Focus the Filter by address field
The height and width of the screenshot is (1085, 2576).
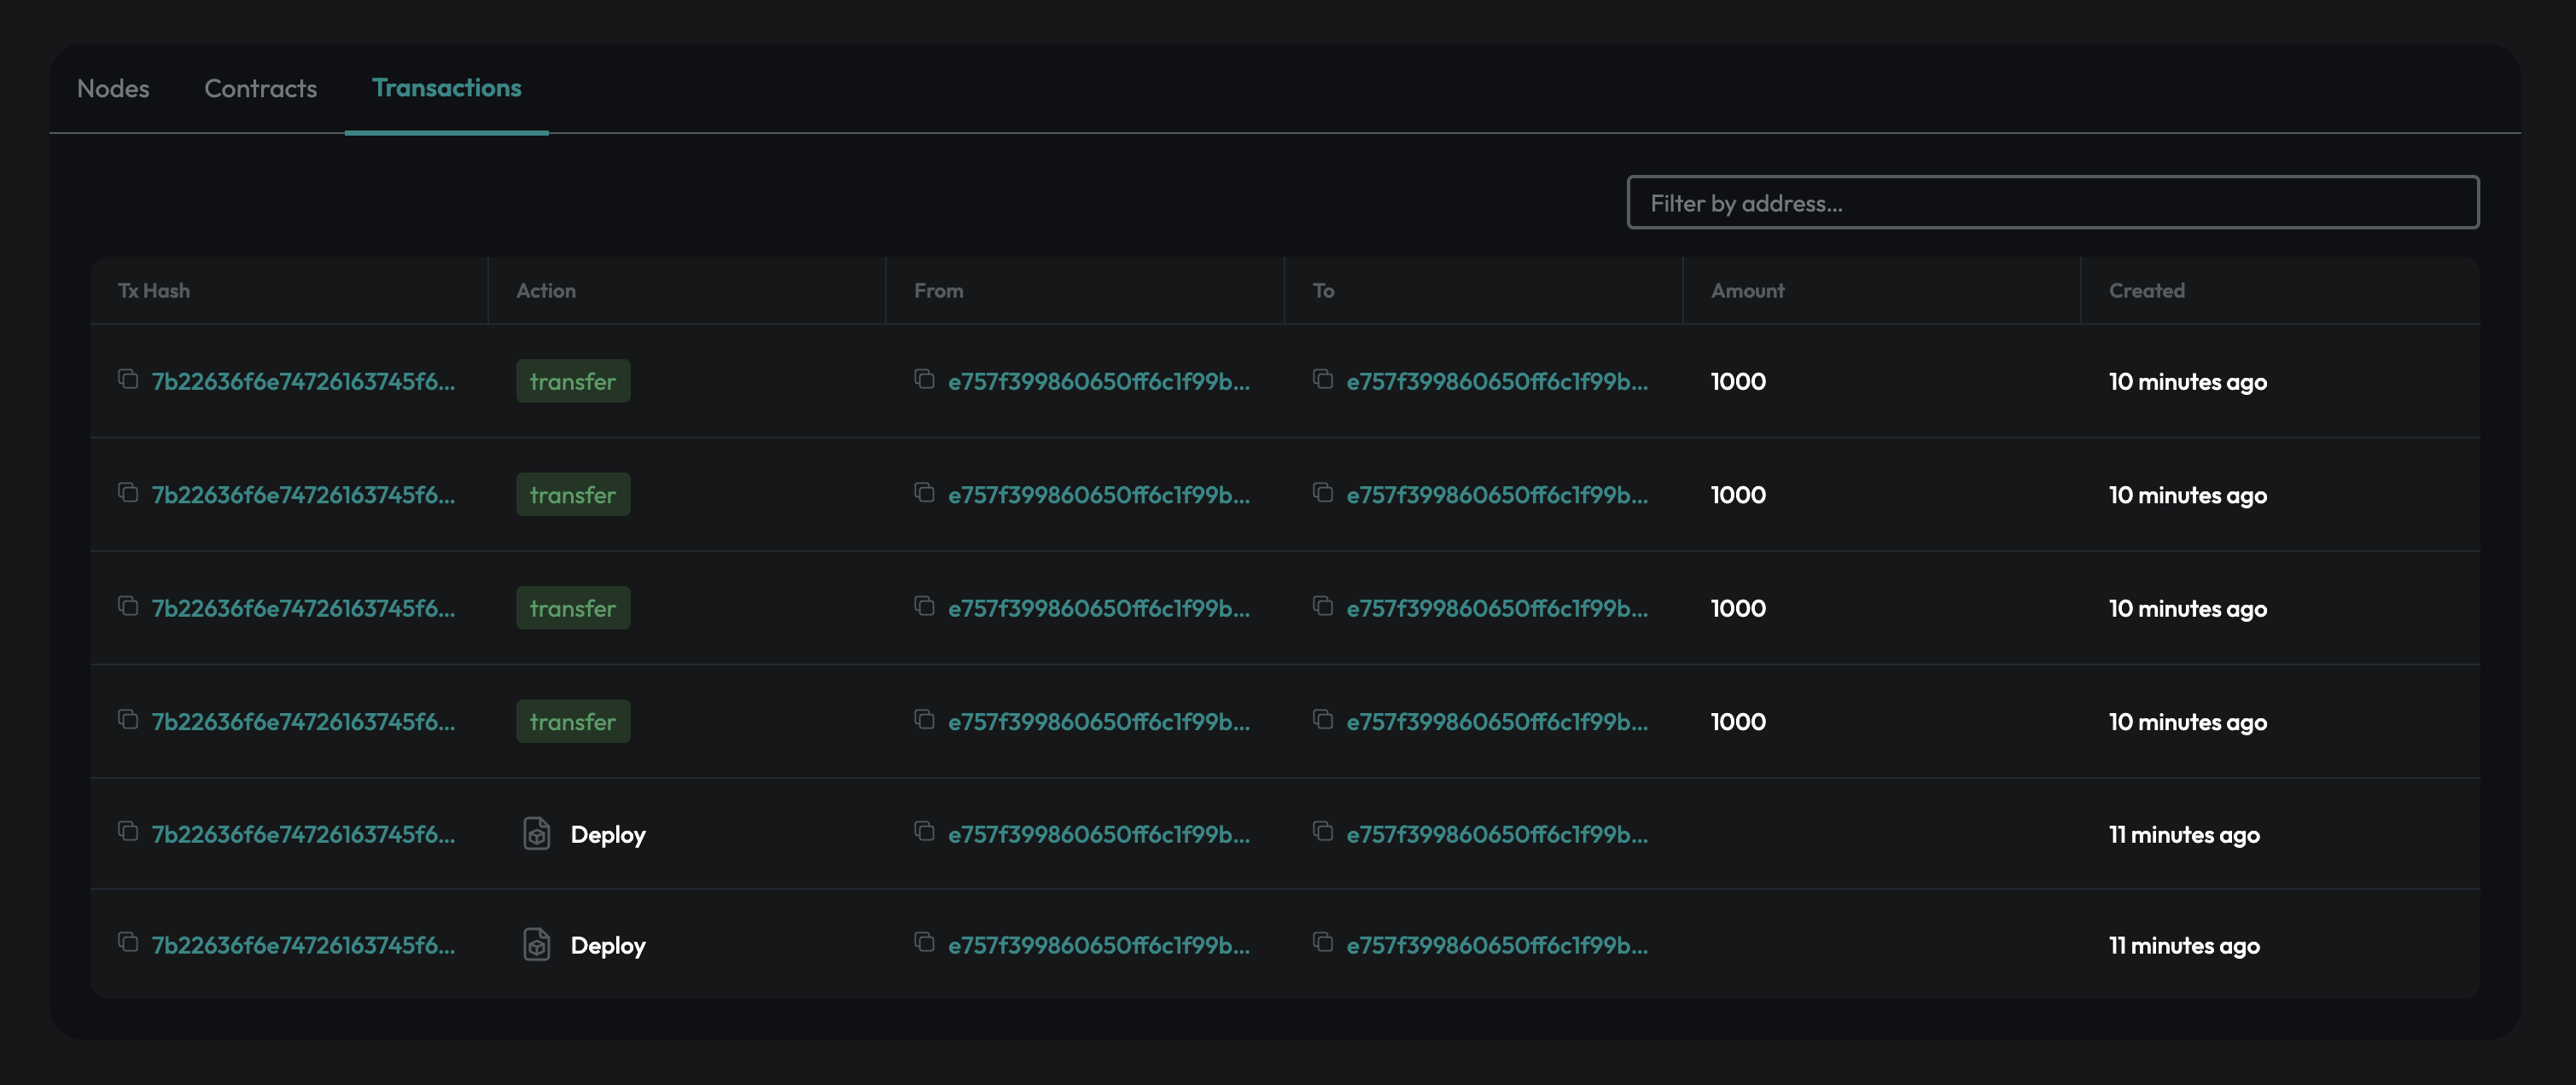tap(2053, 203)
